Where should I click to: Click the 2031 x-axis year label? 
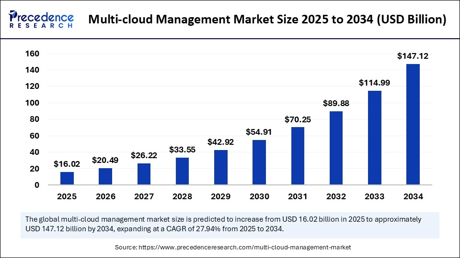(x=298, y=196)
